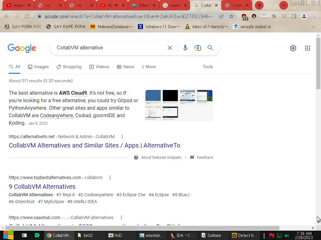
Task: Open the striped flag extension icon
Action: coord(264,16)
